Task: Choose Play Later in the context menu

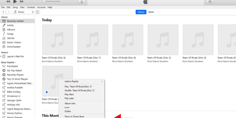Action: pyautogui.click(x=82, y=98)
